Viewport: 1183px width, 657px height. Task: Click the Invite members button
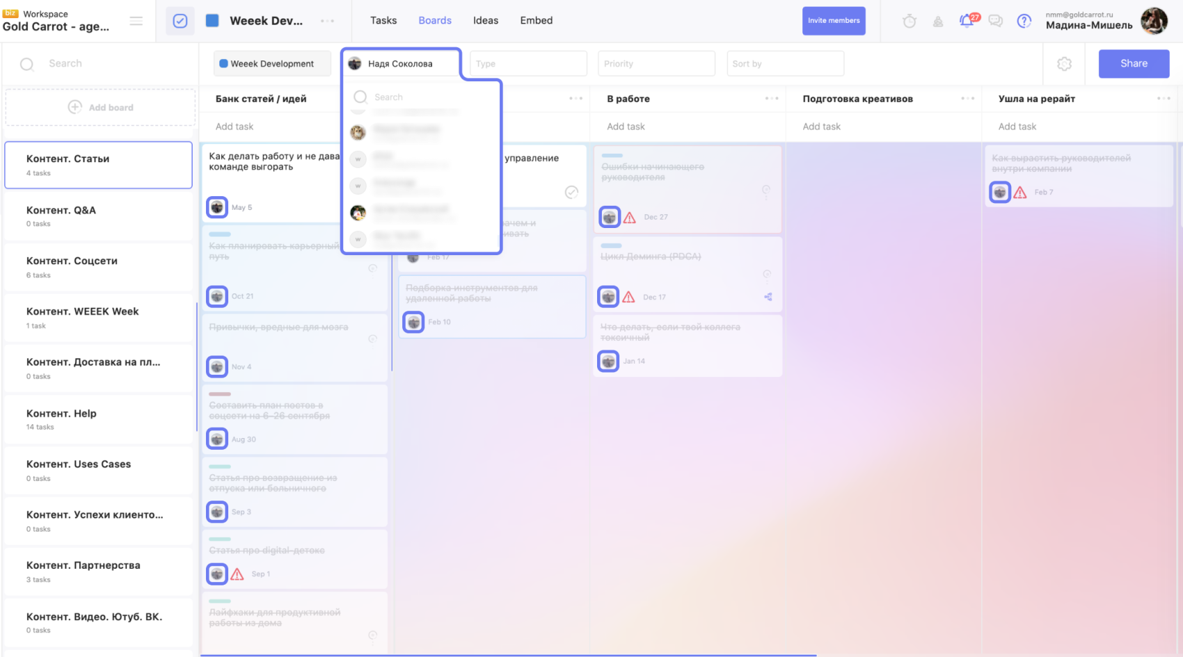(834, 21)
